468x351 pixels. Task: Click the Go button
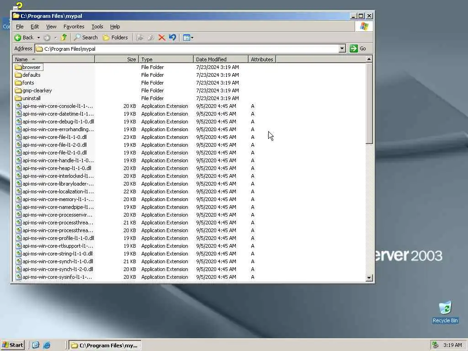358,48
